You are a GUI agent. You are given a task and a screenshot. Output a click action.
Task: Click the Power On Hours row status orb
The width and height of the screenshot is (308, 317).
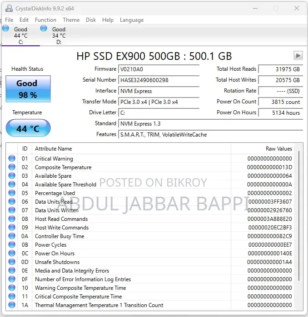click(12, 253)
